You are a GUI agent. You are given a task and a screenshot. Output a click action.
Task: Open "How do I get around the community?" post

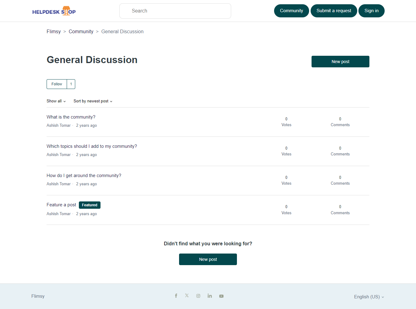tap(84, 176)
